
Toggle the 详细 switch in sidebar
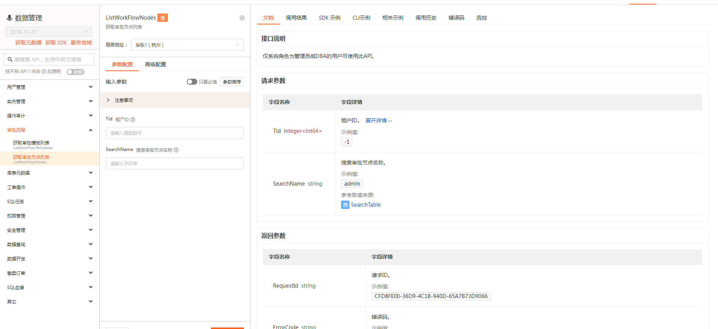pyautogui.click(x=75, y=72)
